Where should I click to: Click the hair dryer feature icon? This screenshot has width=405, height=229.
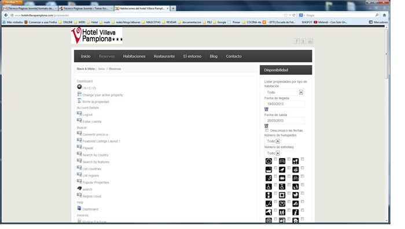[268, 212]
